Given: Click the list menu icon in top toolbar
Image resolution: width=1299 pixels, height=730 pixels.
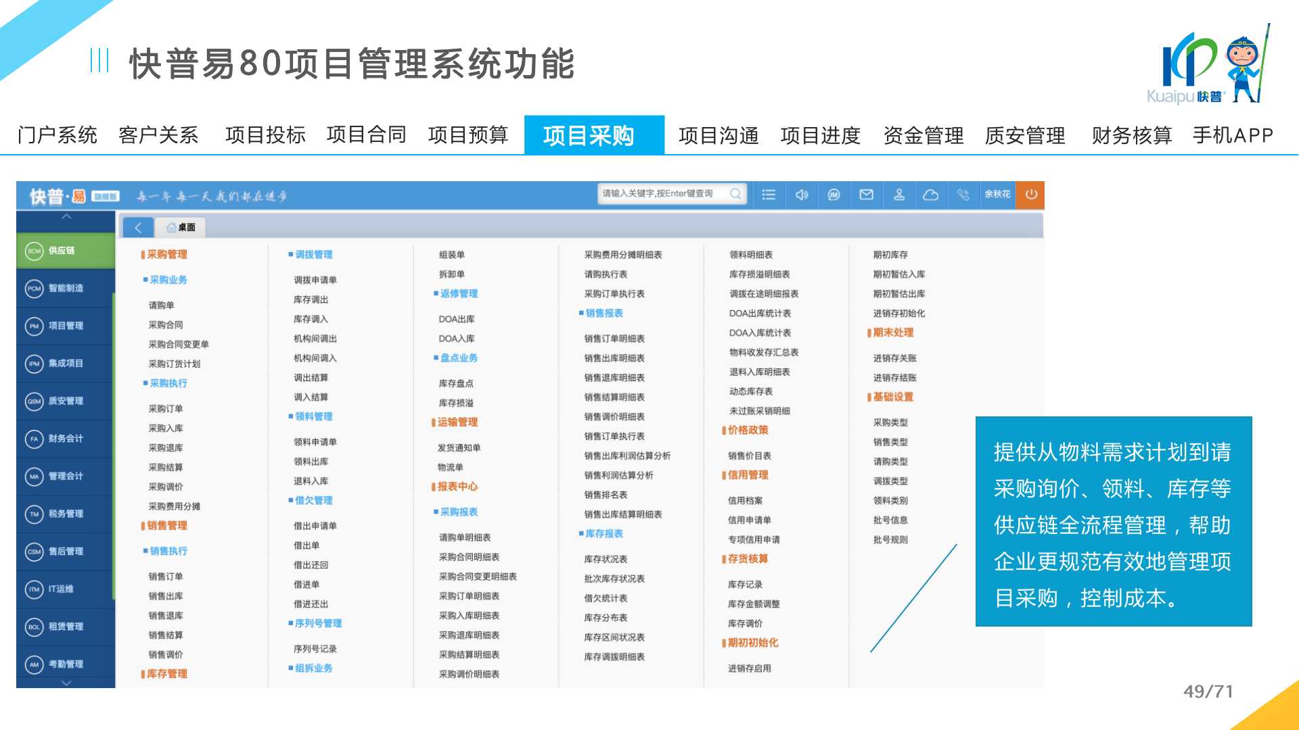Looking at the screenshot, I should 769,195.
